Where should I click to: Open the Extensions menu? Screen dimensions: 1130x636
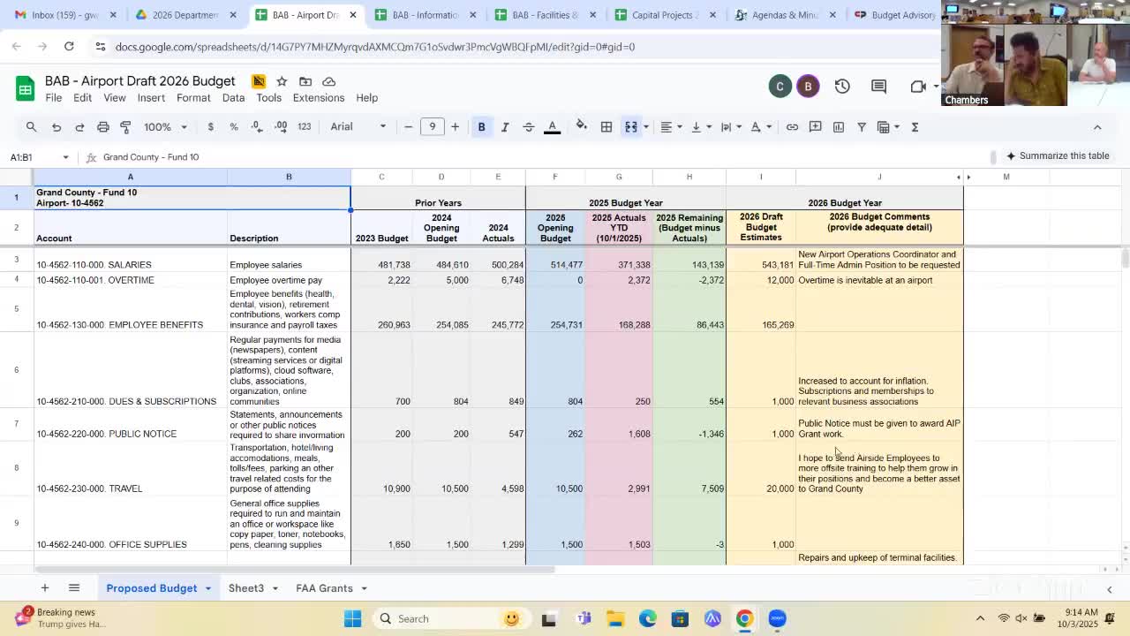click(318, 98)
